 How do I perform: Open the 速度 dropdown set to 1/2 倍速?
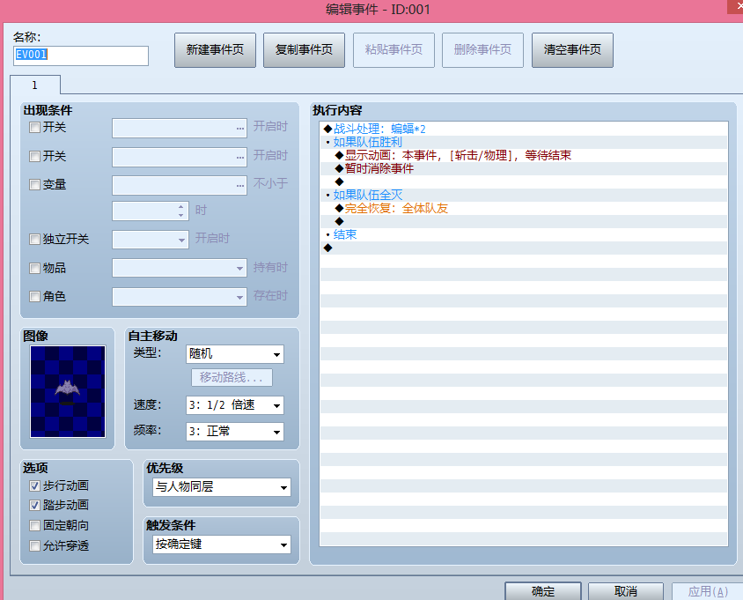point(234,406)
